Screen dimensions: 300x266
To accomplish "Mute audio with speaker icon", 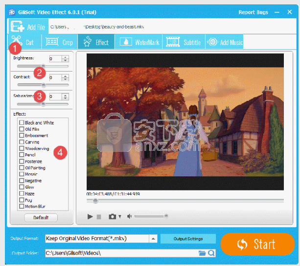I will [130, 216].
